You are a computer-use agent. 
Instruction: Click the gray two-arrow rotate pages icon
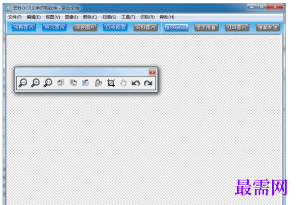coord(98,83)
